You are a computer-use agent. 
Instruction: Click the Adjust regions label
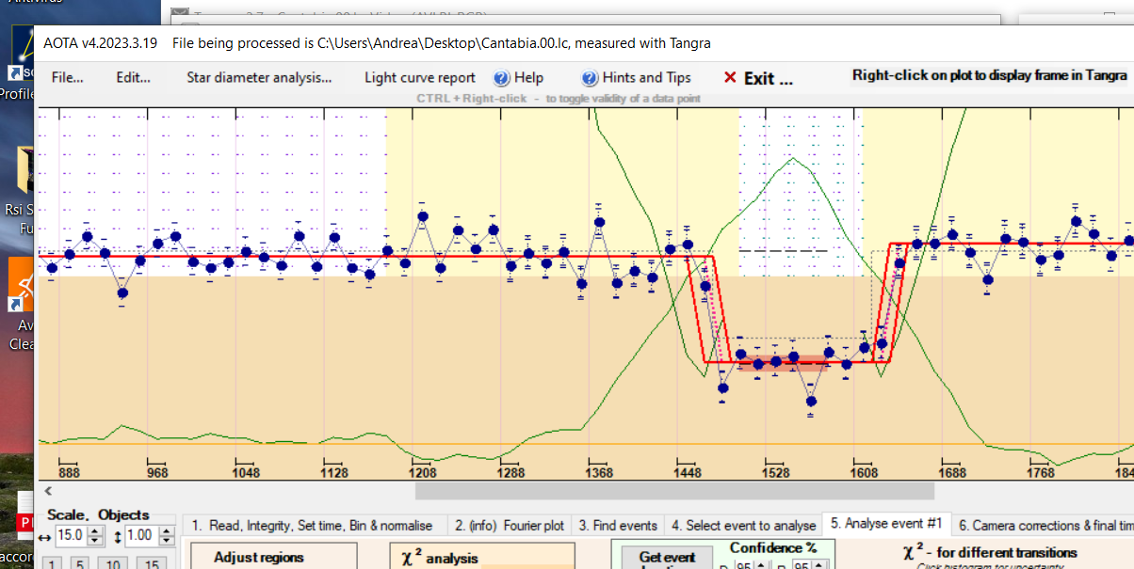tap(259, 557)
